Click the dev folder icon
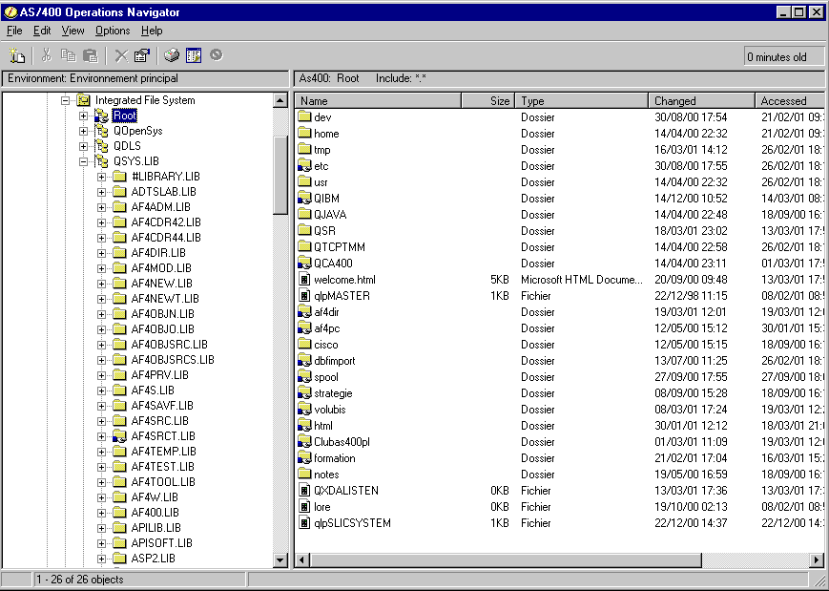The width and height of the screenshot is (829, 591). coord(304,116)
